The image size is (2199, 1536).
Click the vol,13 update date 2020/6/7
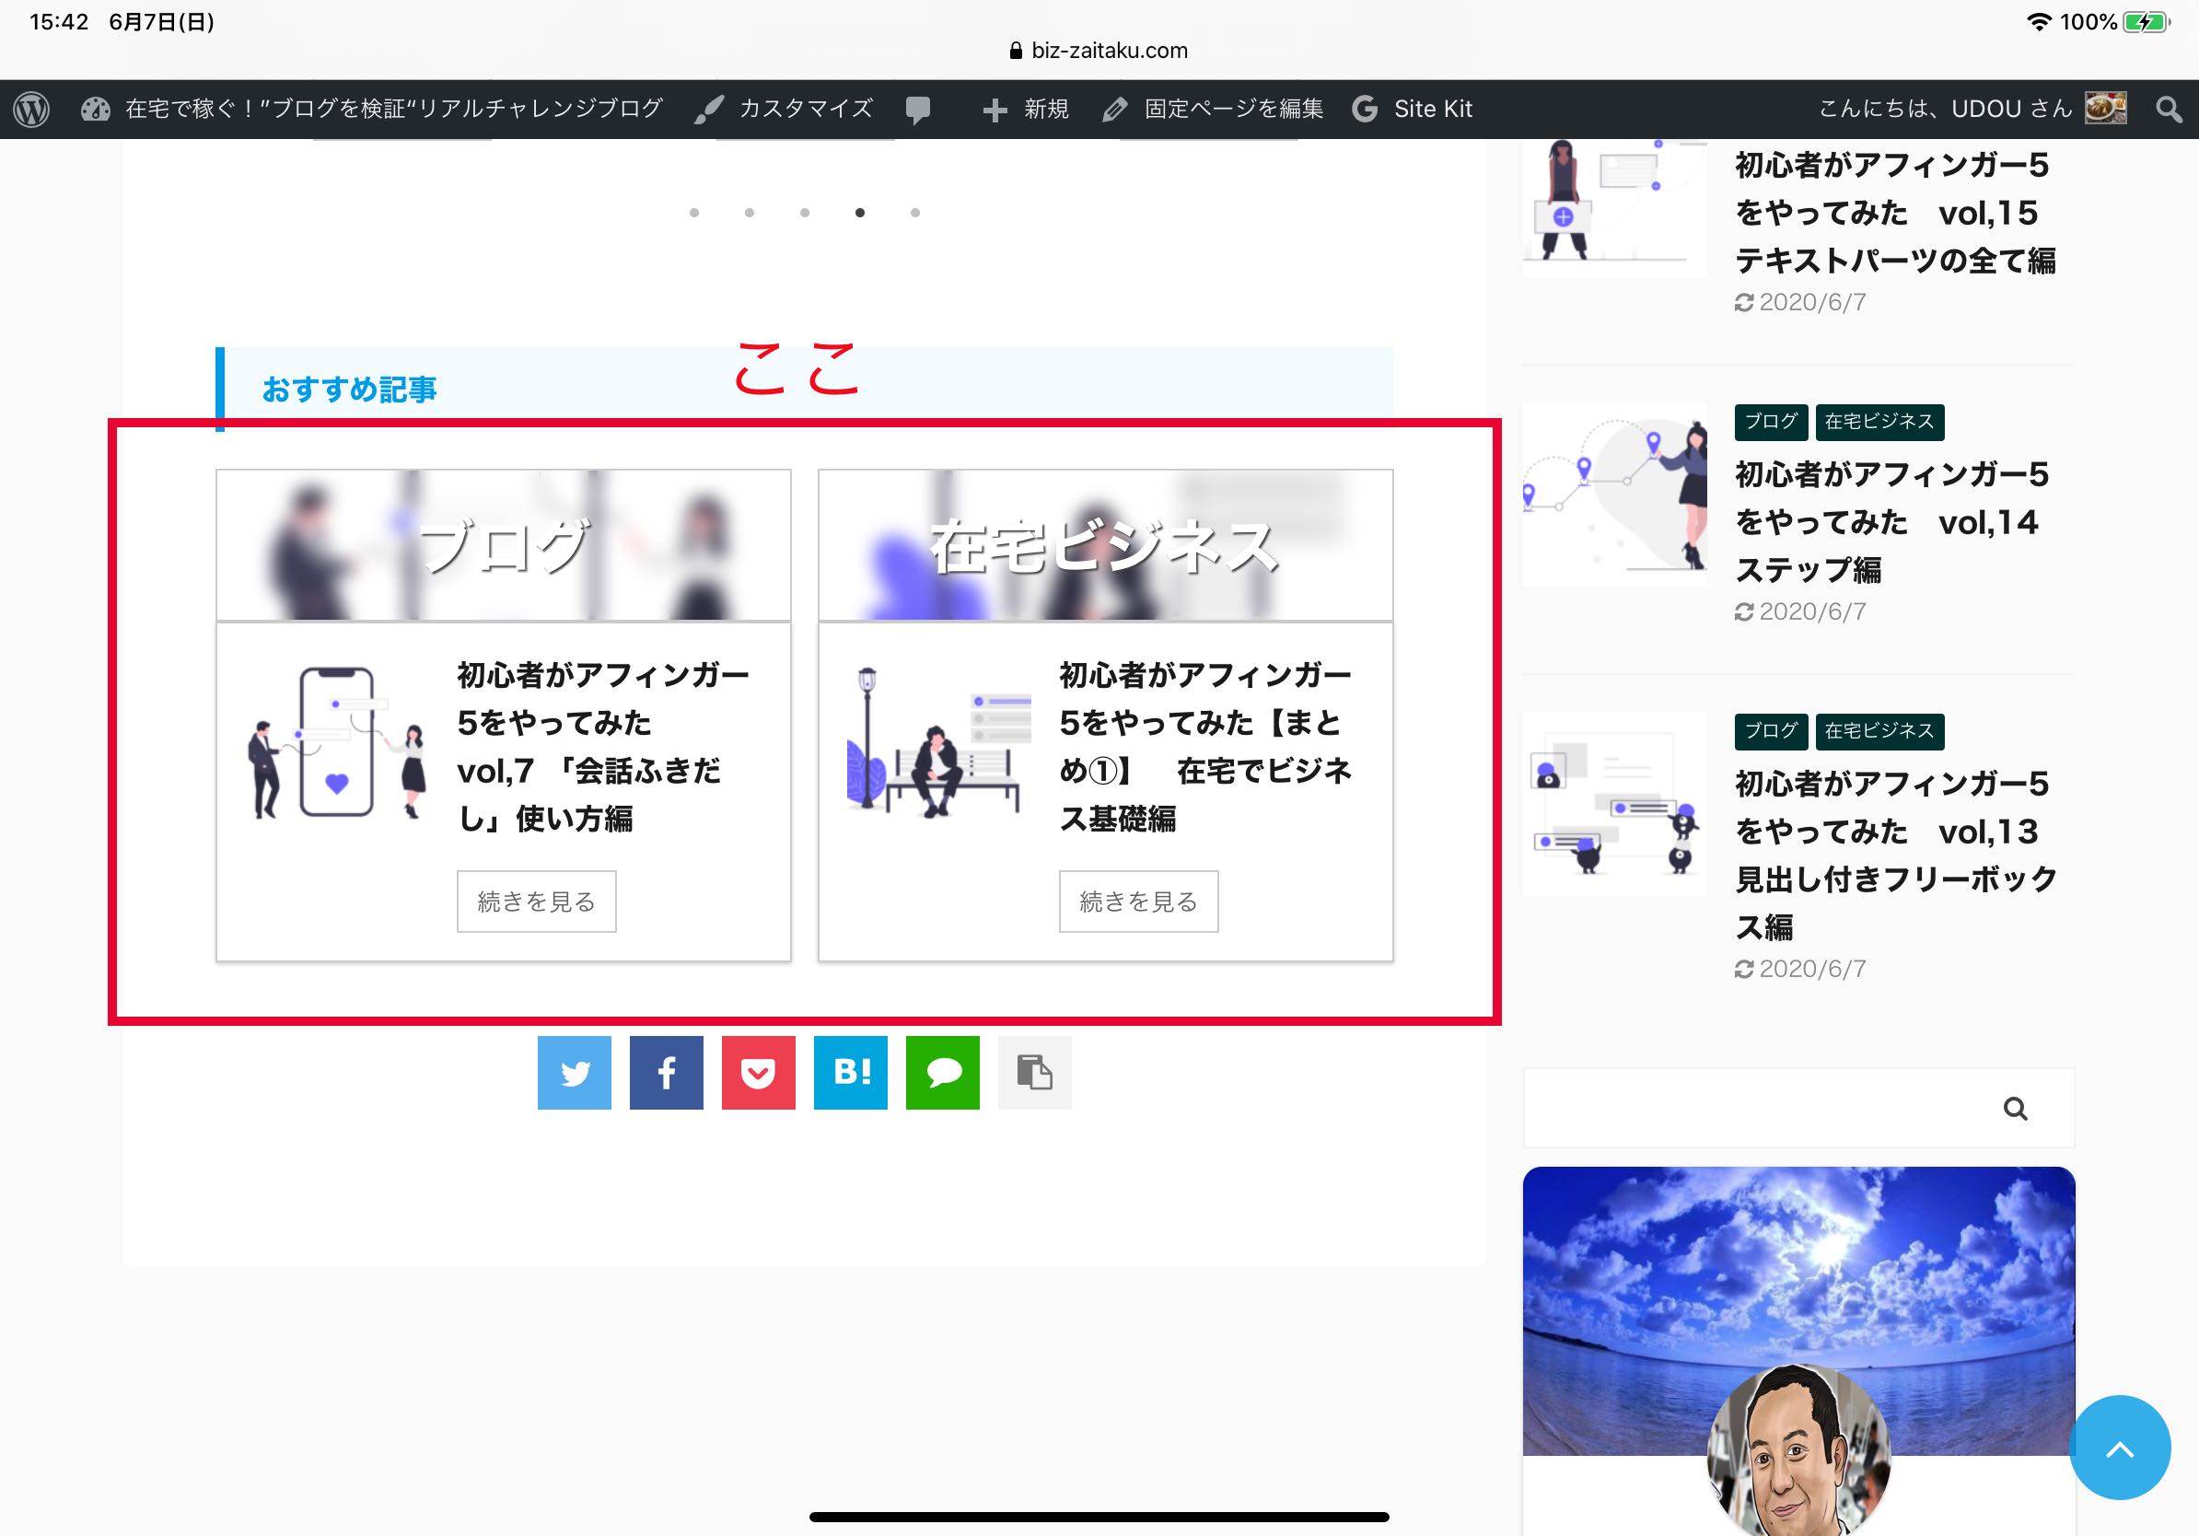pyautogui.click(x=1801, y=969)
